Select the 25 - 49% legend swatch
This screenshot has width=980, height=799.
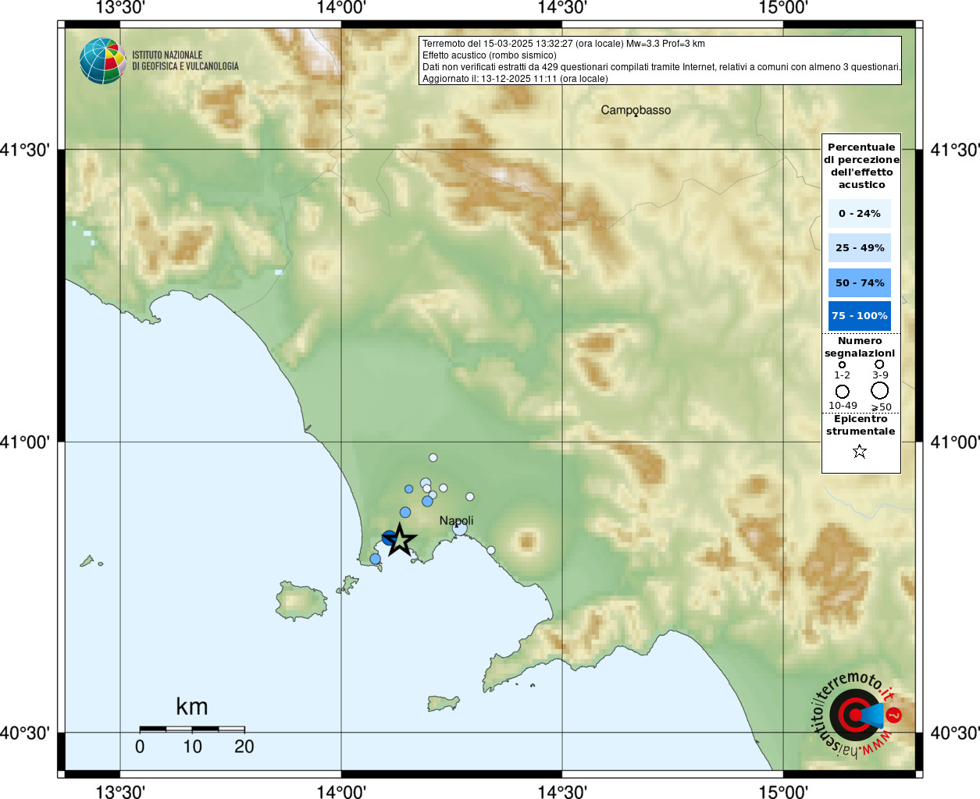(859, 247)
